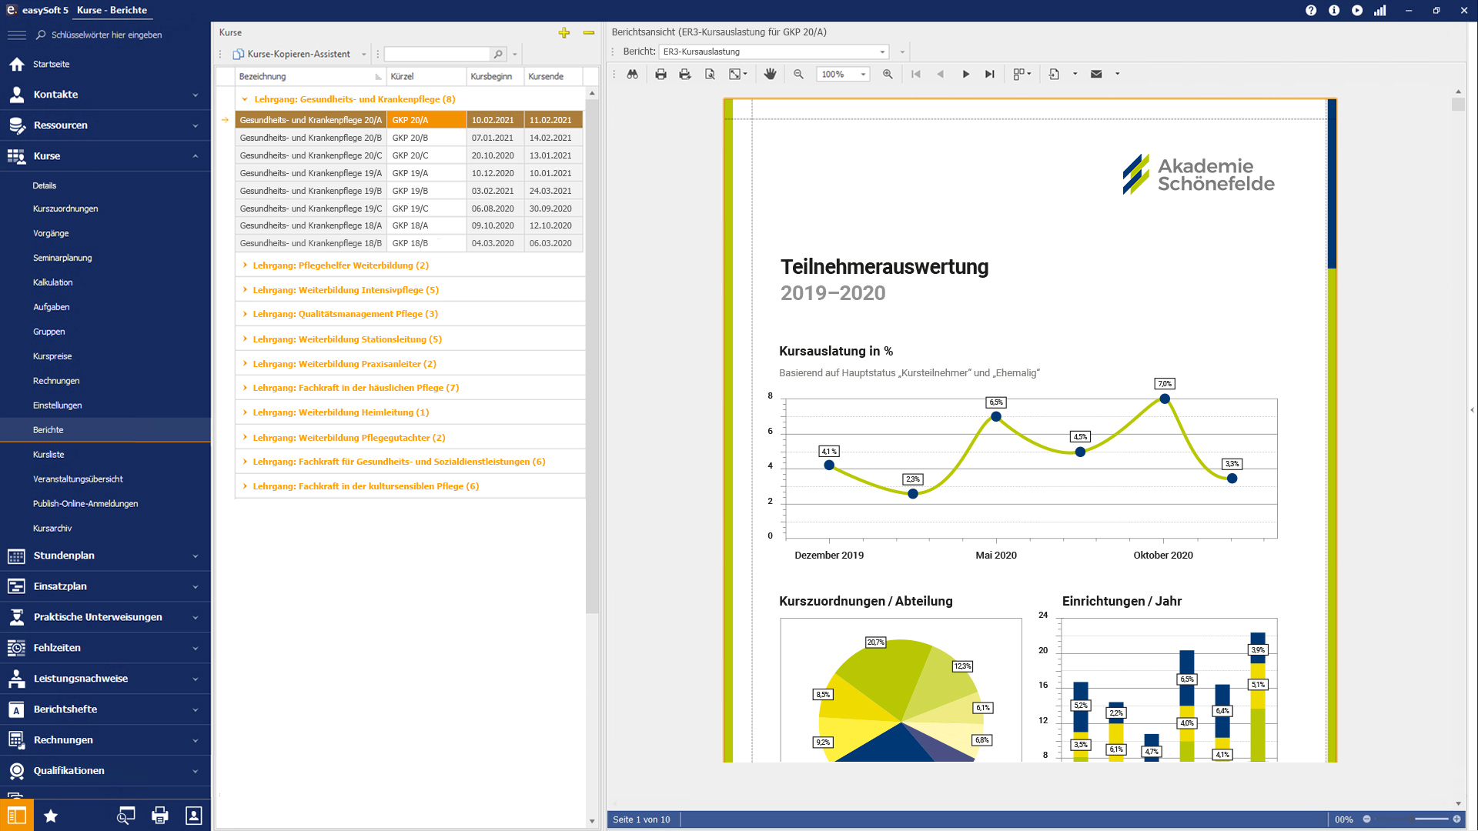
Task: Open the Bericht ER3-Kursauslastung dropdown
Action: (882, 52)
